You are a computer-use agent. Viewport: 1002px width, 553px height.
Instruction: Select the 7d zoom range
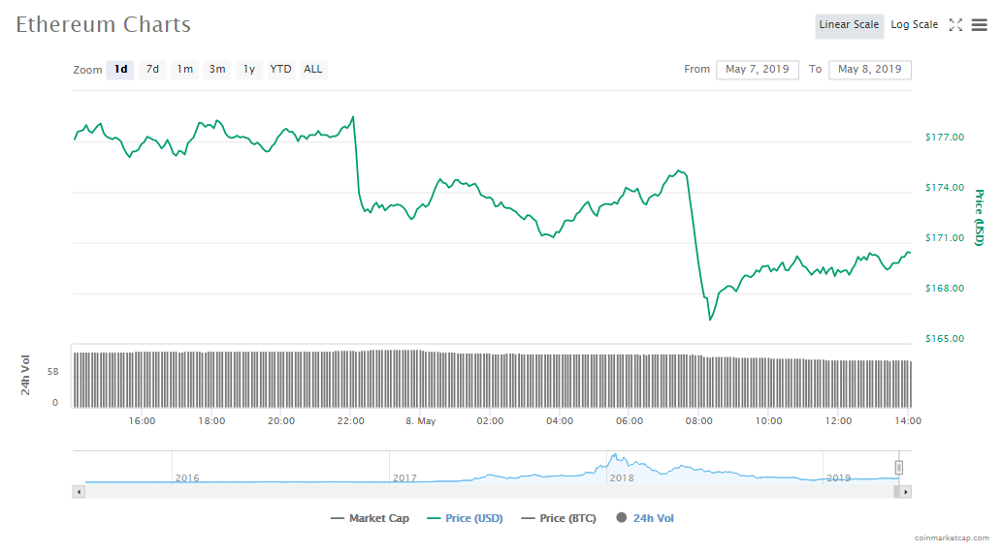coord(152,70)
